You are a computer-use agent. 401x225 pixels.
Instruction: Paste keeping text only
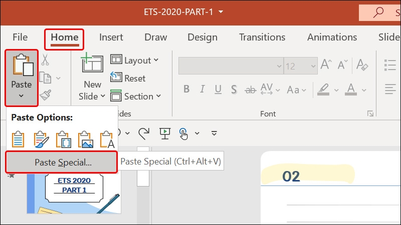tap(107, 139)
